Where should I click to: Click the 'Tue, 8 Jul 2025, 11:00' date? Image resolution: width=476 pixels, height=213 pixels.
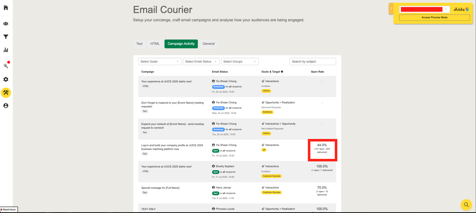click(x=223, y=198)
